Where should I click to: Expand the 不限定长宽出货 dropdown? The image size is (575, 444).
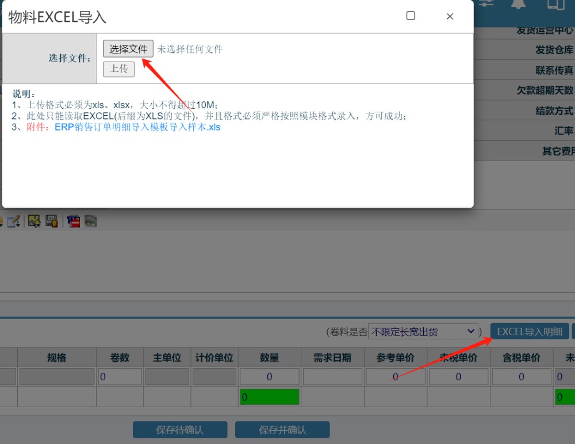tap(424, 331)
